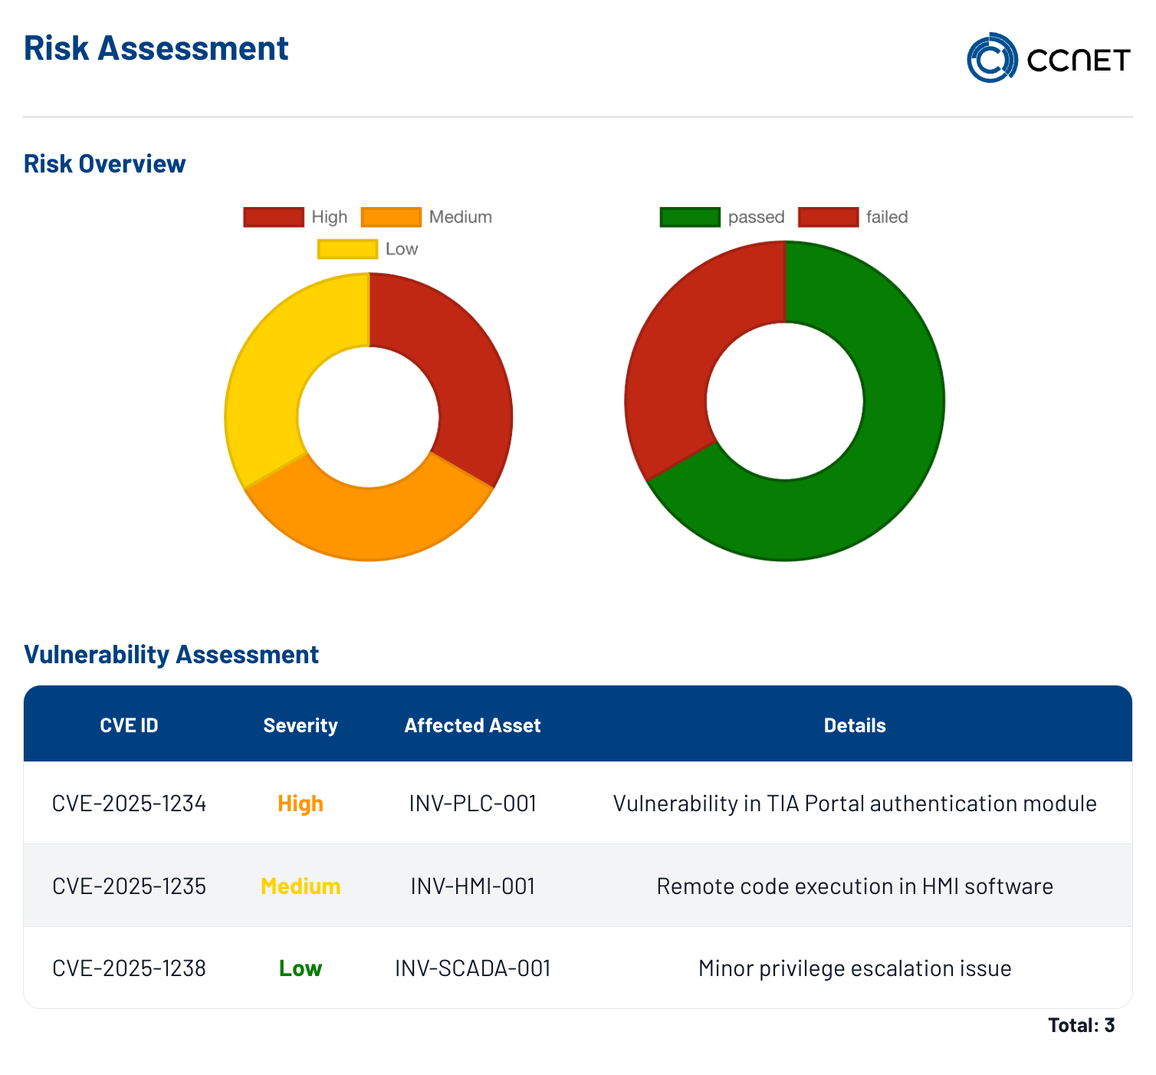Click the Risk Overview heading
This screenshot has height=1075, width=1156.
tap(104, 163)
